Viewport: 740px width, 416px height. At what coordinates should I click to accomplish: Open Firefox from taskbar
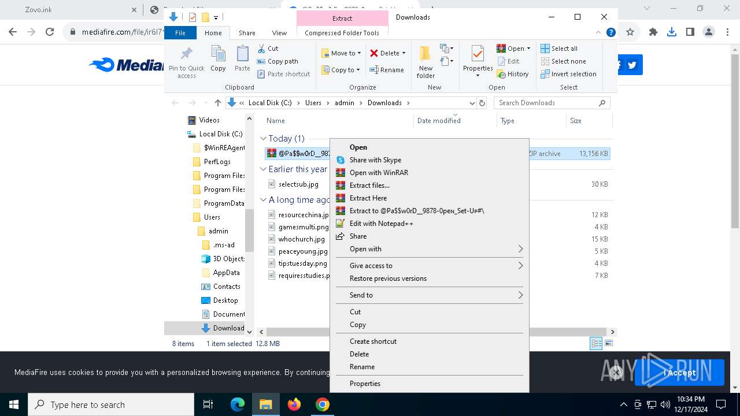294,404
